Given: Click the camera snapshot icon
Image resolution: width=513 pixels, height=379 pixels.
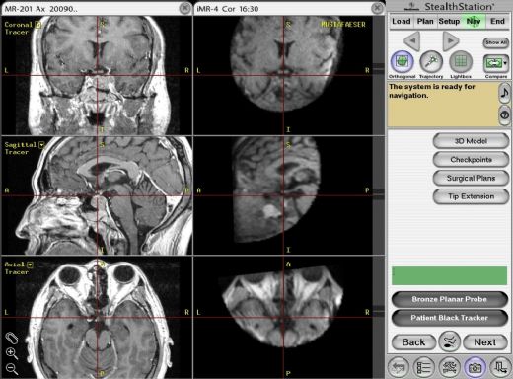Looking at the screenshot, I should coord(475,367).
